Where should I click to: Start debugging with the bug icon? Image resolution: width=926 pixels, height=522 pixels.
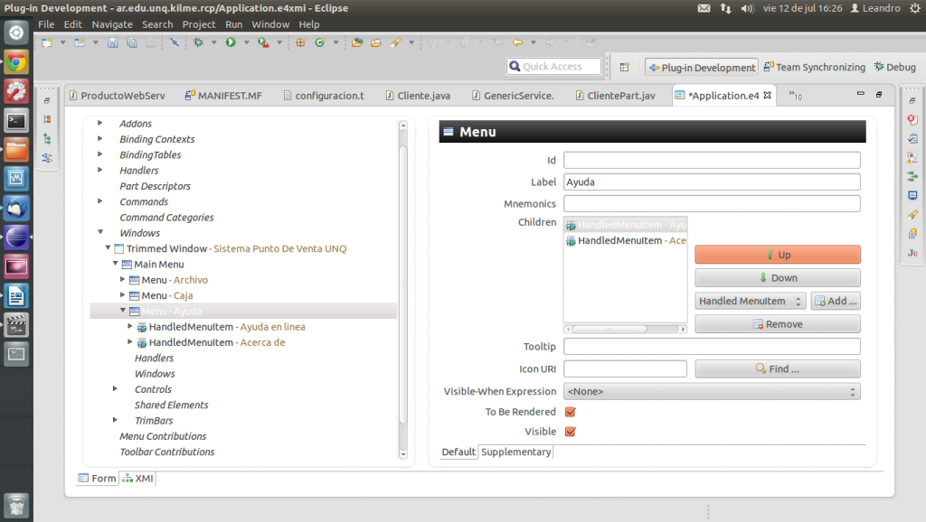[x=199, y=42]
